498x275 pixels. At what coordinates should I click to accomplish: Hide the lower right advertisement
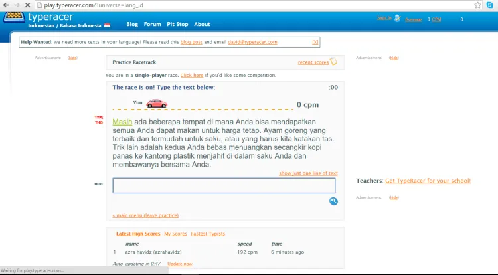pos(394,197)
